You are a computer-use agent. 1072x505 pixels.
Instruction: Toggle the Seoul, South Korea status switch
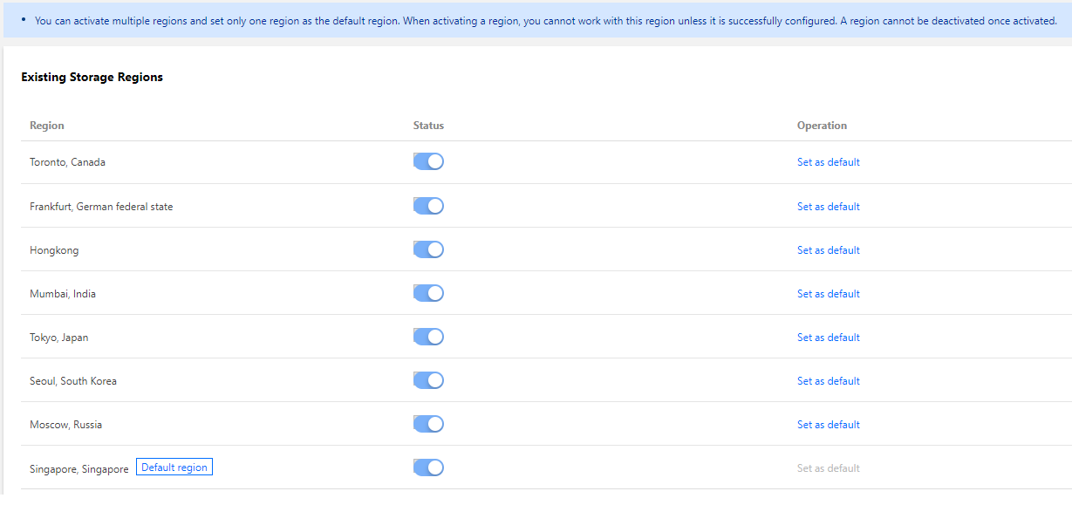pos(428,380)
